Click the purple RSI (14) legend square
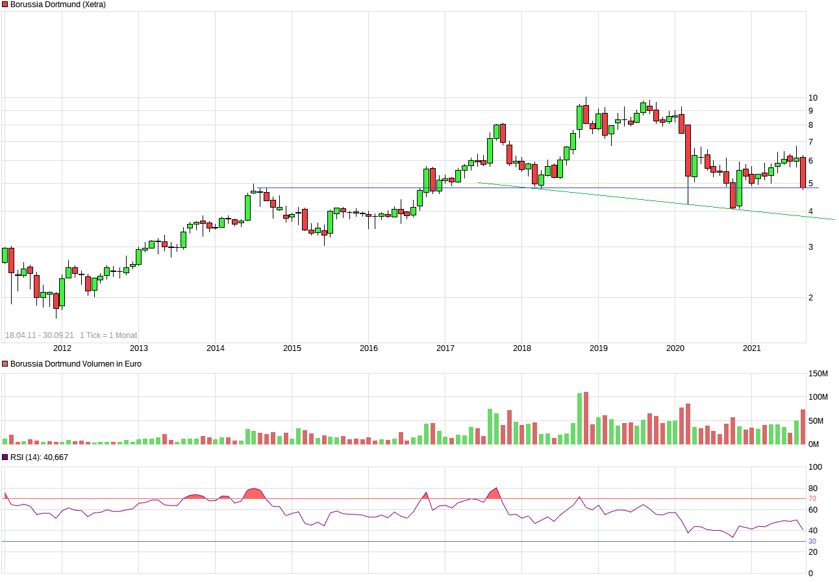This screenshot has height=582, width=839. (x=5, y=457)
